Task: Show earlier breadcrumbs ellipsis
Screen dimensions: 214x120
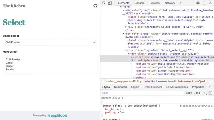Action: click(103, 81)
